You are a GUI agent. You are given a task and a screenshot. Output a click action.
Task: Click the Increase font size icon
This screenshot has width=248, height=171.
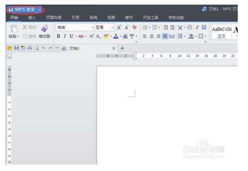point(119,28)
